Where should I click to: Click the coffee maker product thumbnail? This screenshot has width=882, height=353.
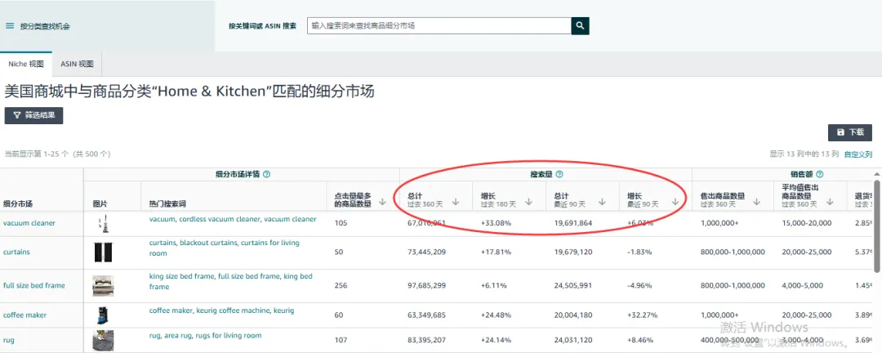pyautogui.click(x=103, y=315)
